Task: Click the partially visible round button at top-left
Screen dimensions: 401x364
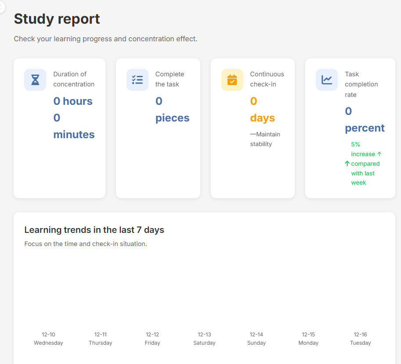Action: click(x=2, y=7)
